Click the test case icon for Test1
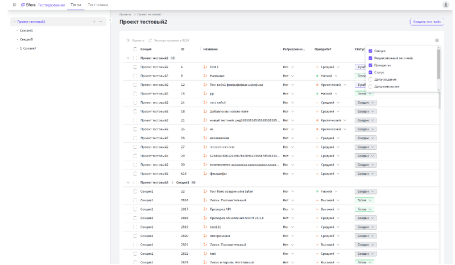This screenshot has height=265, width=455. (205, 67)
